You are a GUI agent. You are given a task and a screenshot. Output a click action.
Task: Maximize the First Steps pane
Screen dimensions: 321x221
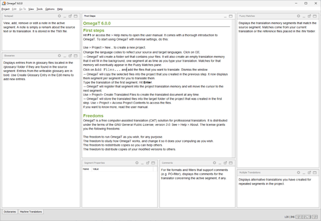230,16
